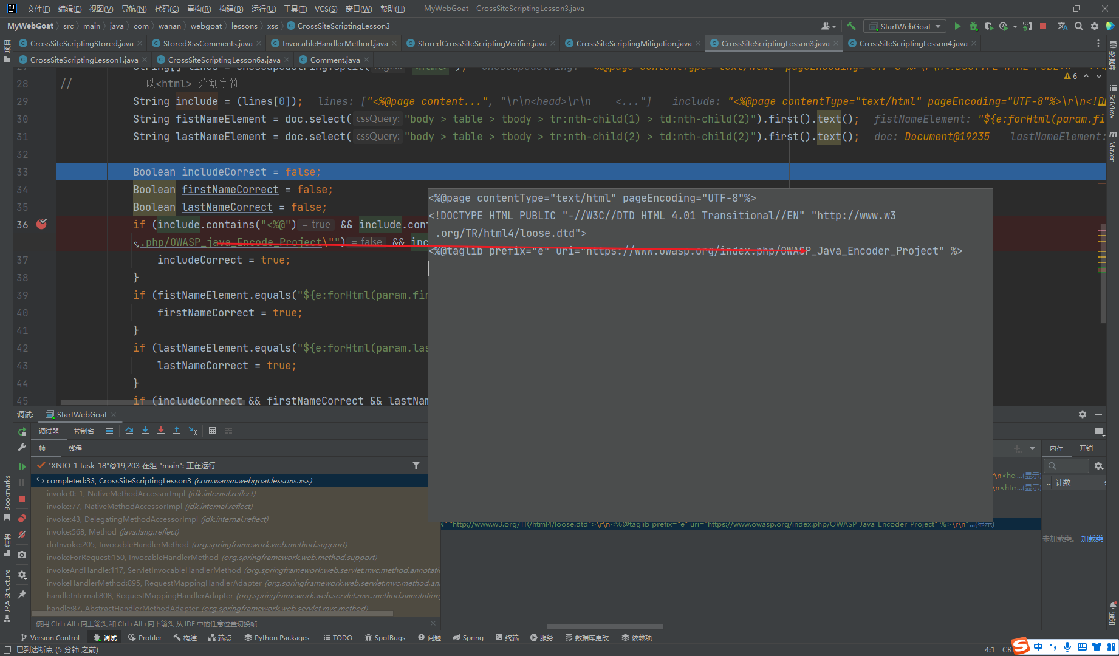Click the red Stop icon in debug sidebar

22,499
